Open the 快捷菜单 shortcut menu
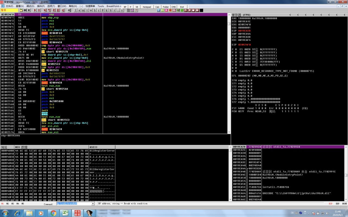This screenshot has width=348, height=217. [90, 6]
